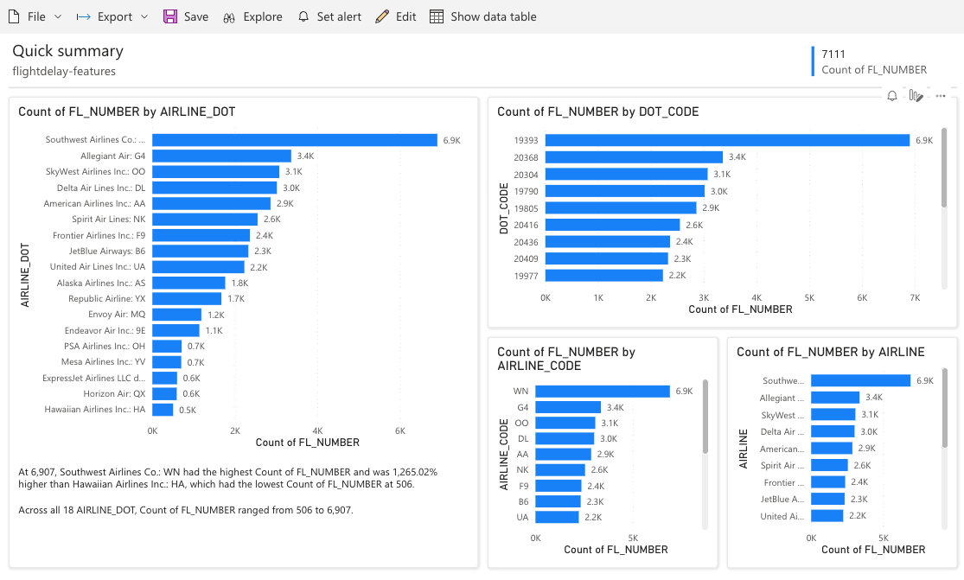Click the personalize visual chart-pencil icon
Viewport: 964px width, 580px height.
click(x=916, y=96)
